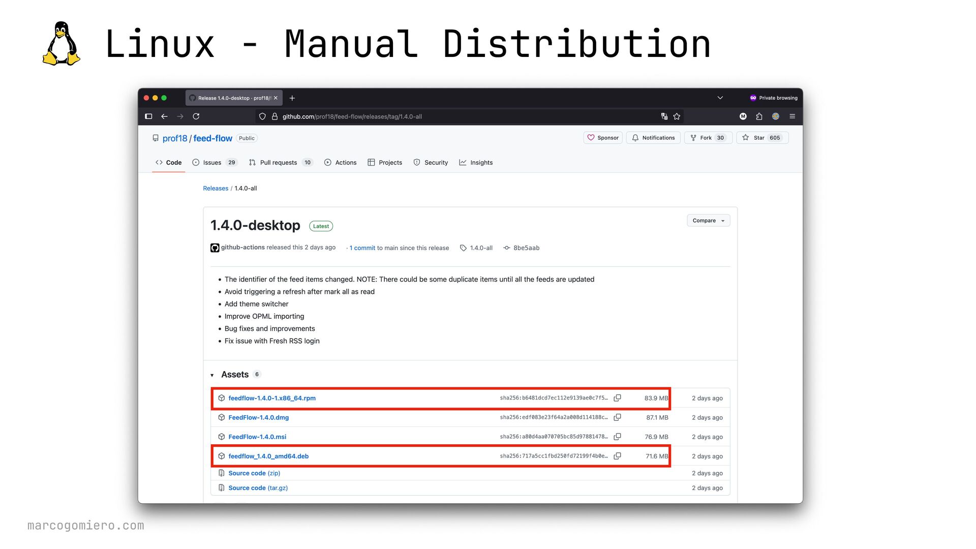Click the 1.4.0-all tag link

(476, 248)
